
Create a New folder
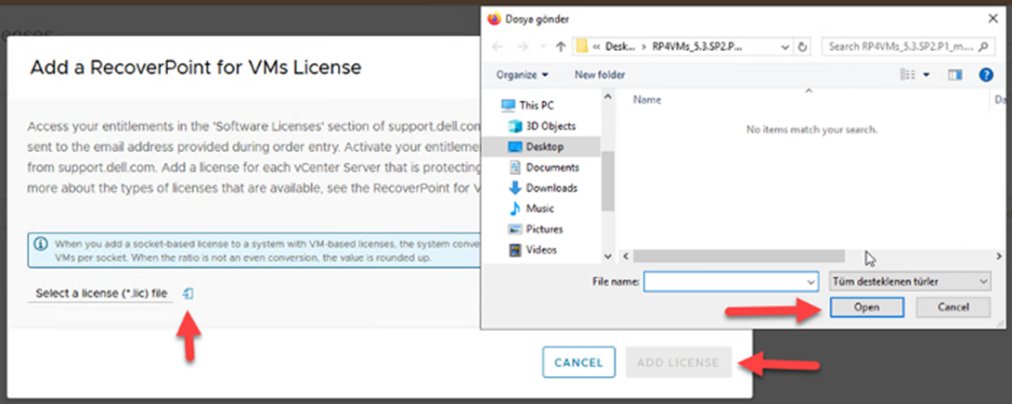pyautogui.click(x=600, y=75)
